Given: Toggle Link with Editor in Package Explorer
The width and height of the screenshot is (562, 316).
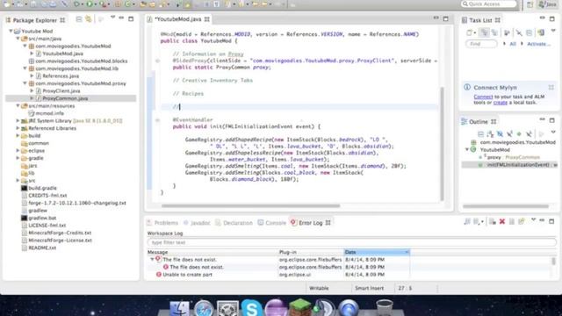Looking at the screenshot, I should (x=89, y=19).
